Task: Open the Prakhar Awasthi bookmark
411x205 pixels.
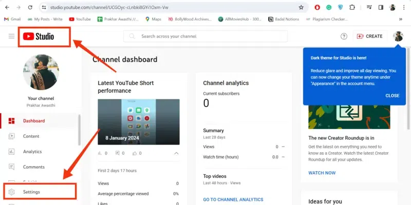Action: (118, 19)
